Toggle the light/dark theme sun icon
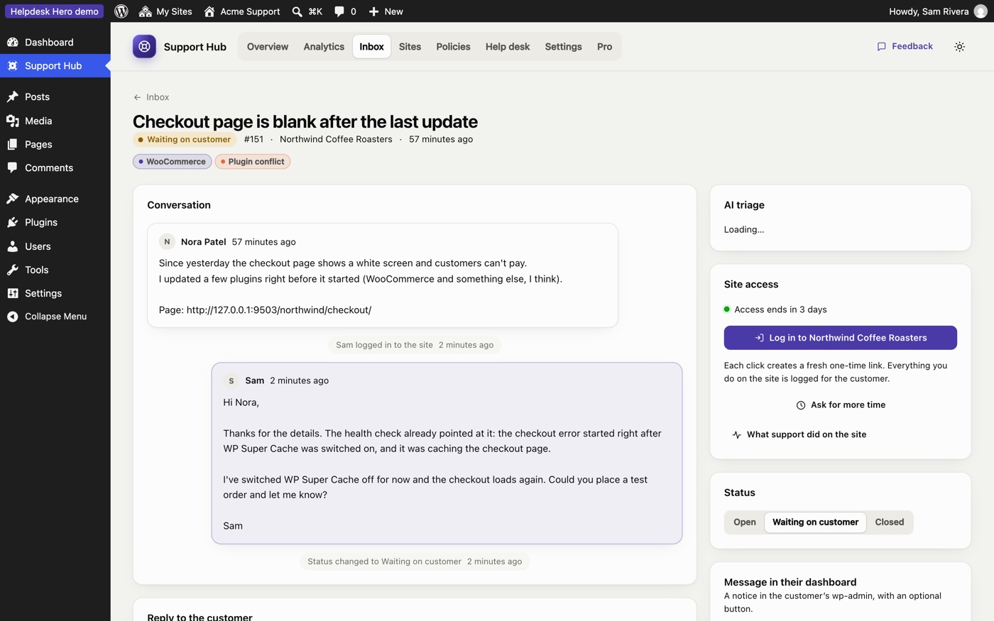The image size is (994, 621). (x=959, y=47)
